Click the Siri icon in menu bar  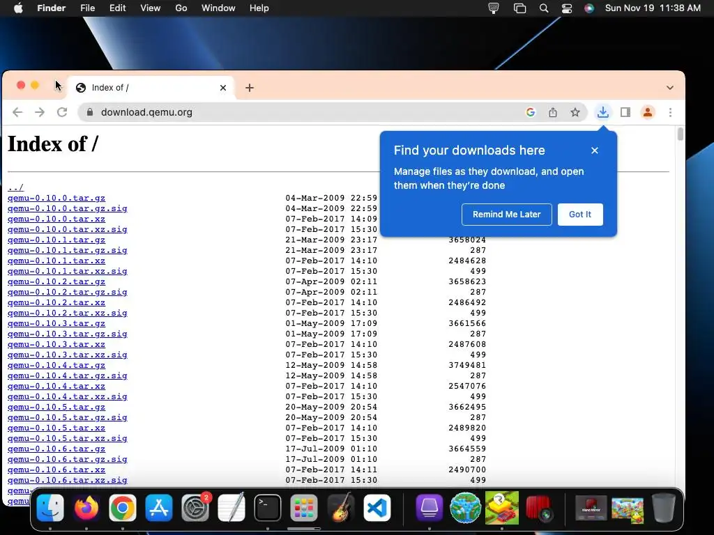(589, 8)
